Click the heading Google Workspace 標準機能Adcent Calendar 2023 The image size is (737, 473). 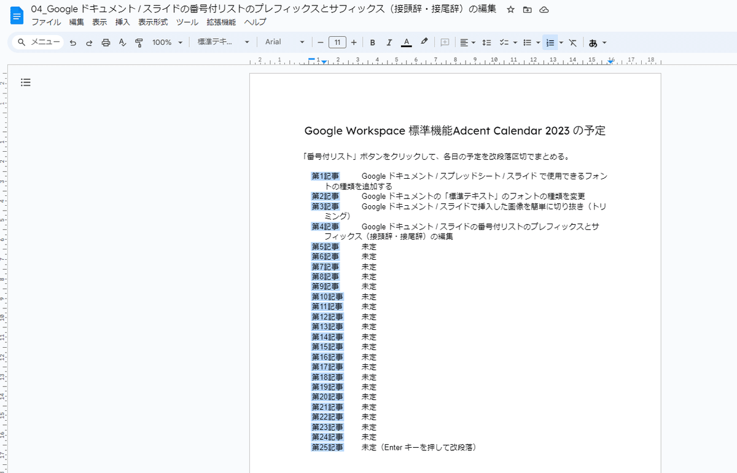coord(455,131)
